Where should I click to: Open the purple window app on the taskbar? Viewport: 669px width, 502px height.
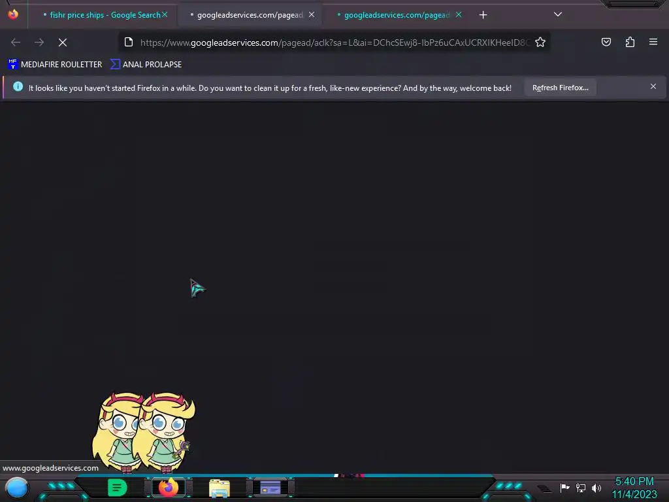point(270,488)
